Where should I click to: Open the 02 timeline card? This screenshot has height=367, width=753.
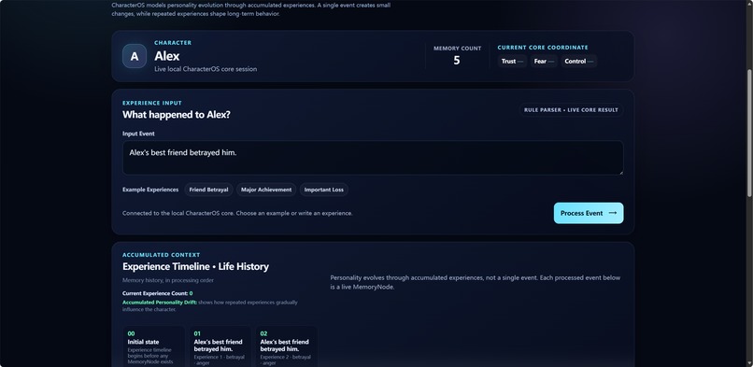point(286,346)
